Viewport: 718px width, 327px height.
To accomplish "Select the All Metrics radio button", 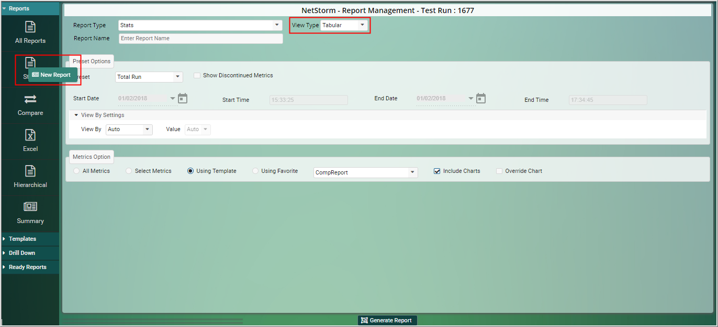I will (77, 171).
